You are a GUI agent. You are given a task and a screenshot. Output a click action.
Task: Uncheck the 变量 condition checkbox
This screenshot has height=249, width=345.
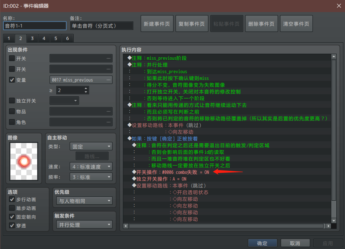click(x=12, y=80)
